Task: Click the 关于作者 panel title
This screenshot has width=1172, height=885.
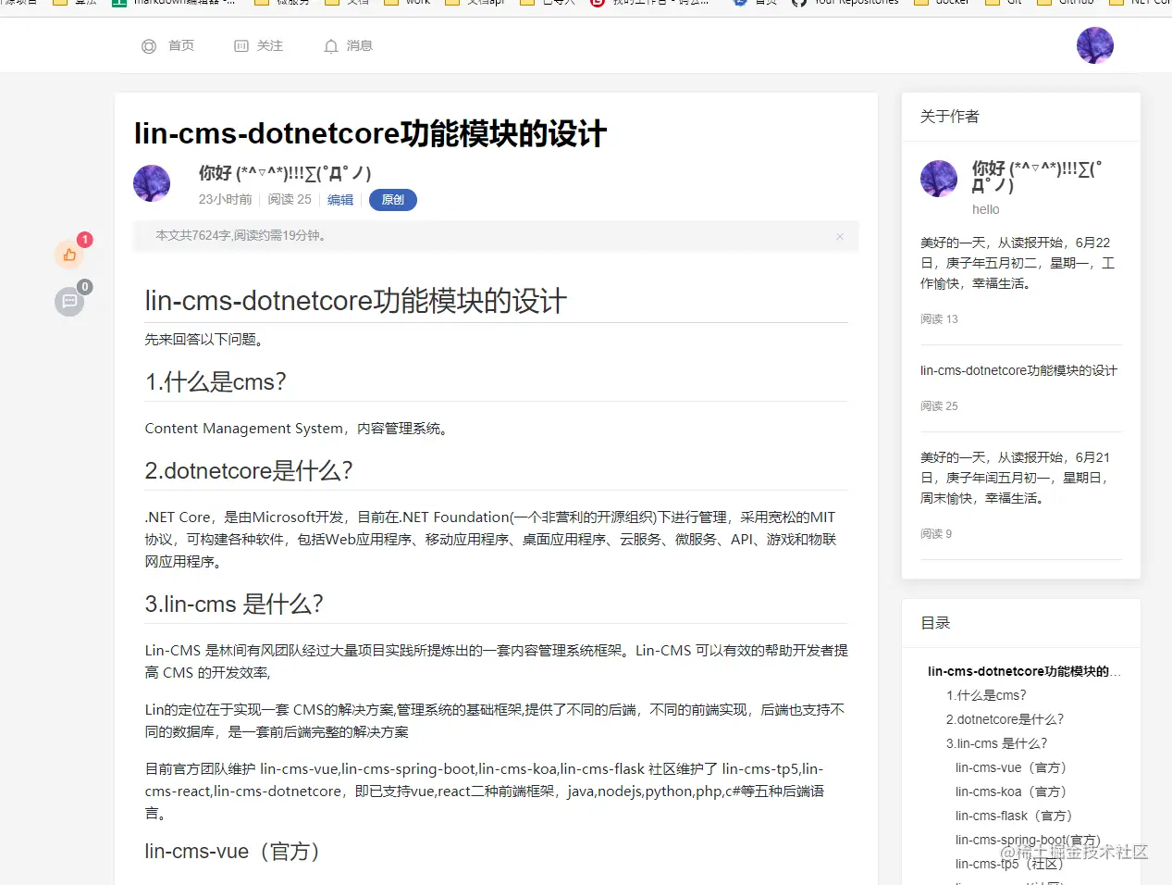Action: pyautogui.click(x=949, y=117)
